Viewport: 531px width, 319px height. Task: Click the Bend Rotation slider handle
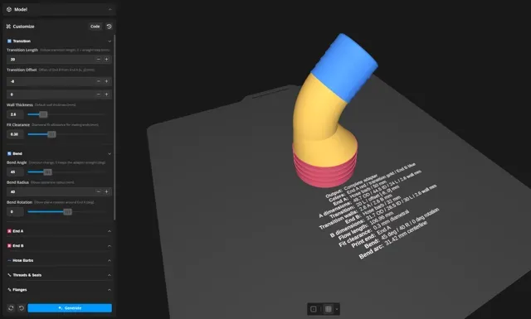coord(68,212)
